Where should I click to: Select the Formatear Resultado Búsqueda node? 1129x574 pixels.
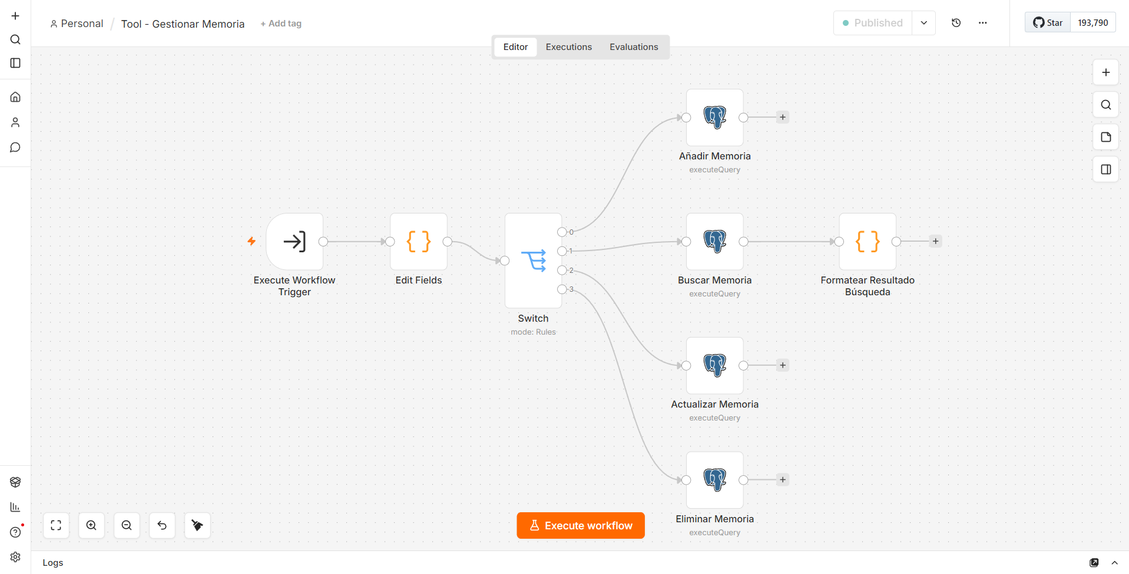pos(868,242)
